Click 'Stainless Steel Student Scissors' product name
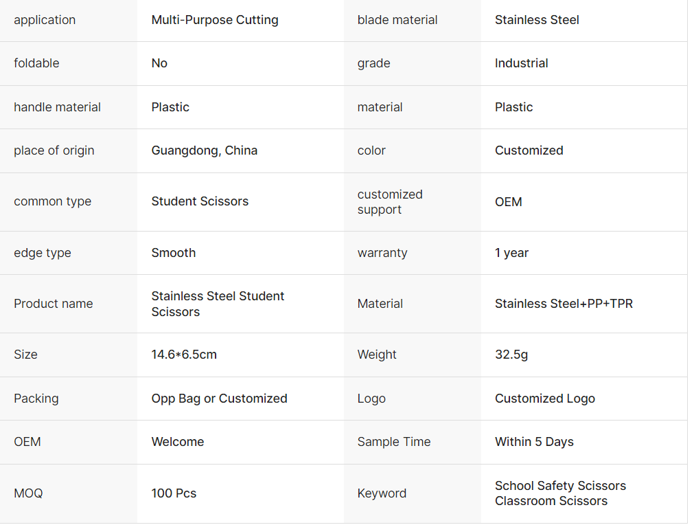This screenshot has width=694, height=525. click(x=218, y=304)
